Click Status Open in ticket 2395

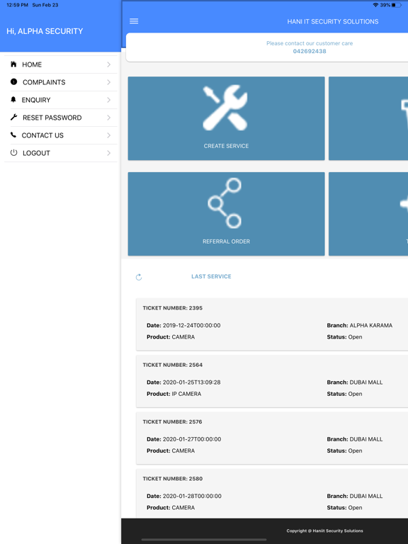344,337
